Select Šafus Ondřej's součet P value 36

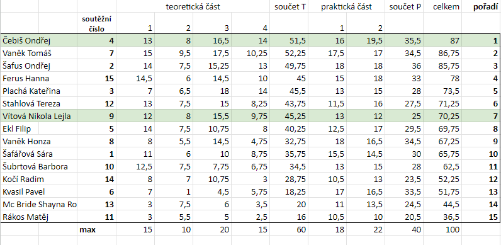click(x=404, y=66)
